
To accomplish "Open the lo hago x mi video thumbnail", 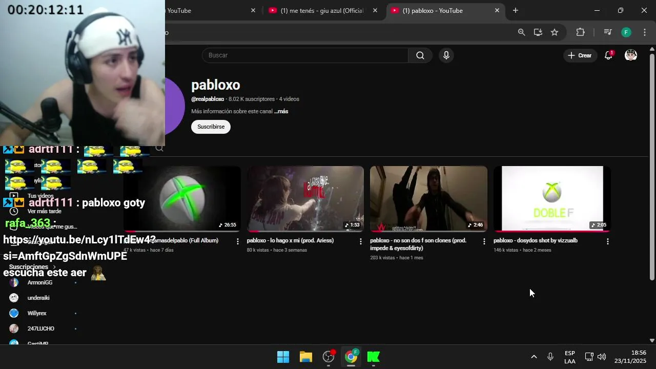I will [305, 198].
